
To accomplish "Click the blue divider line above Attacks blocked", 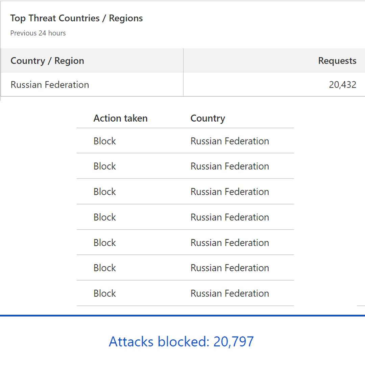I will [x=182, y=316].
